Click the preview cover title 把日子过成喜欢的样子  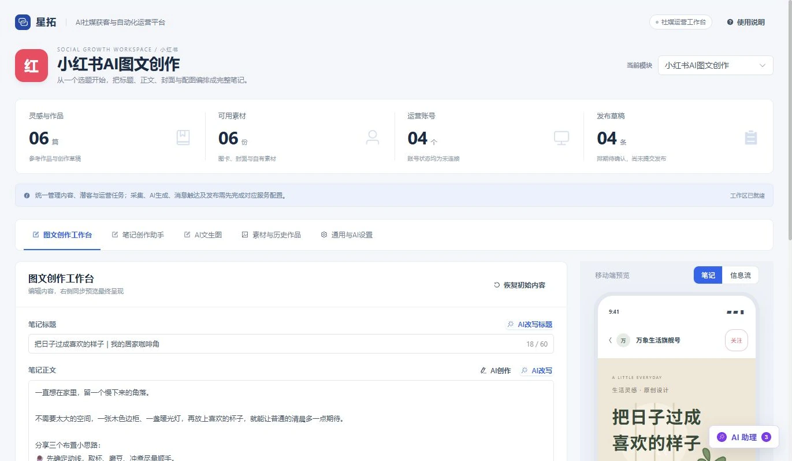[657, 430]
